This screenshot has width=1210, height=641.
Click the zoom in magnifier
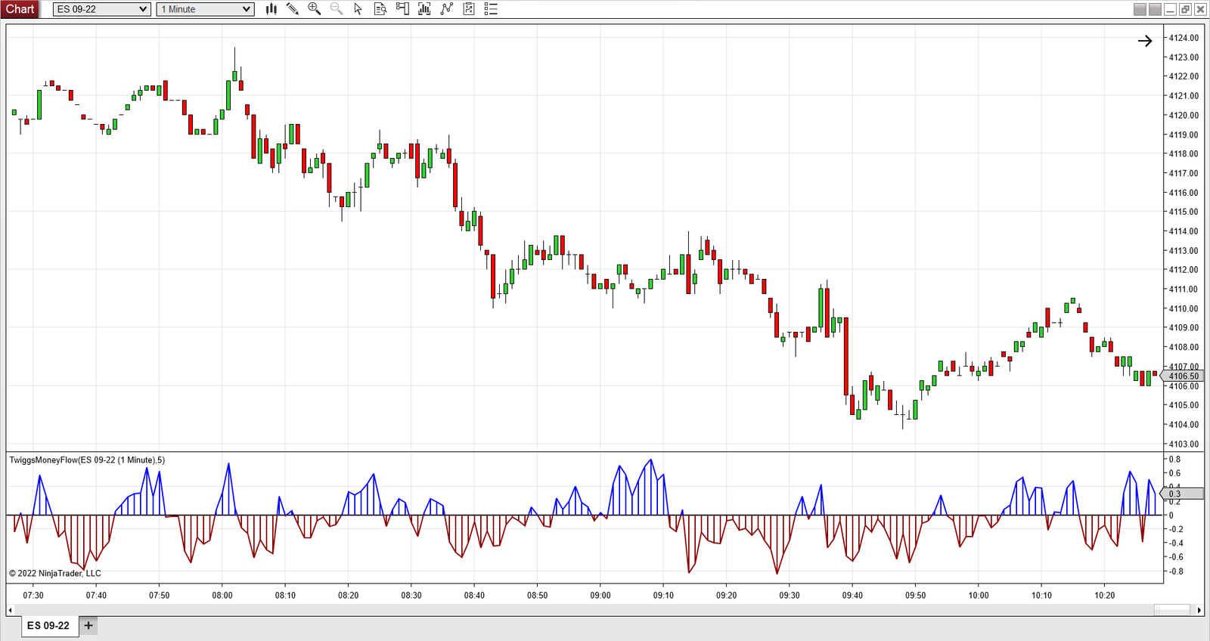(x=314, y=9)
